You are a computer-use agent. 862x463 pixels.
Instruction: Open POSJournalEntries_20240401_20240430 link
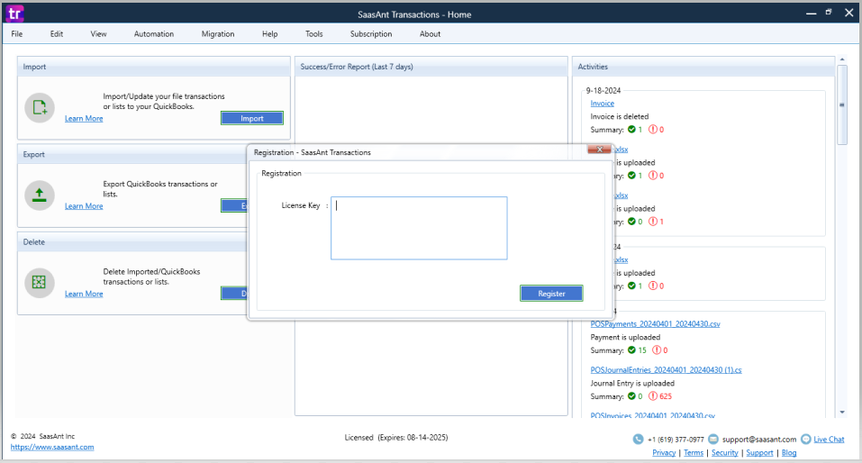(x=666, y=370)
